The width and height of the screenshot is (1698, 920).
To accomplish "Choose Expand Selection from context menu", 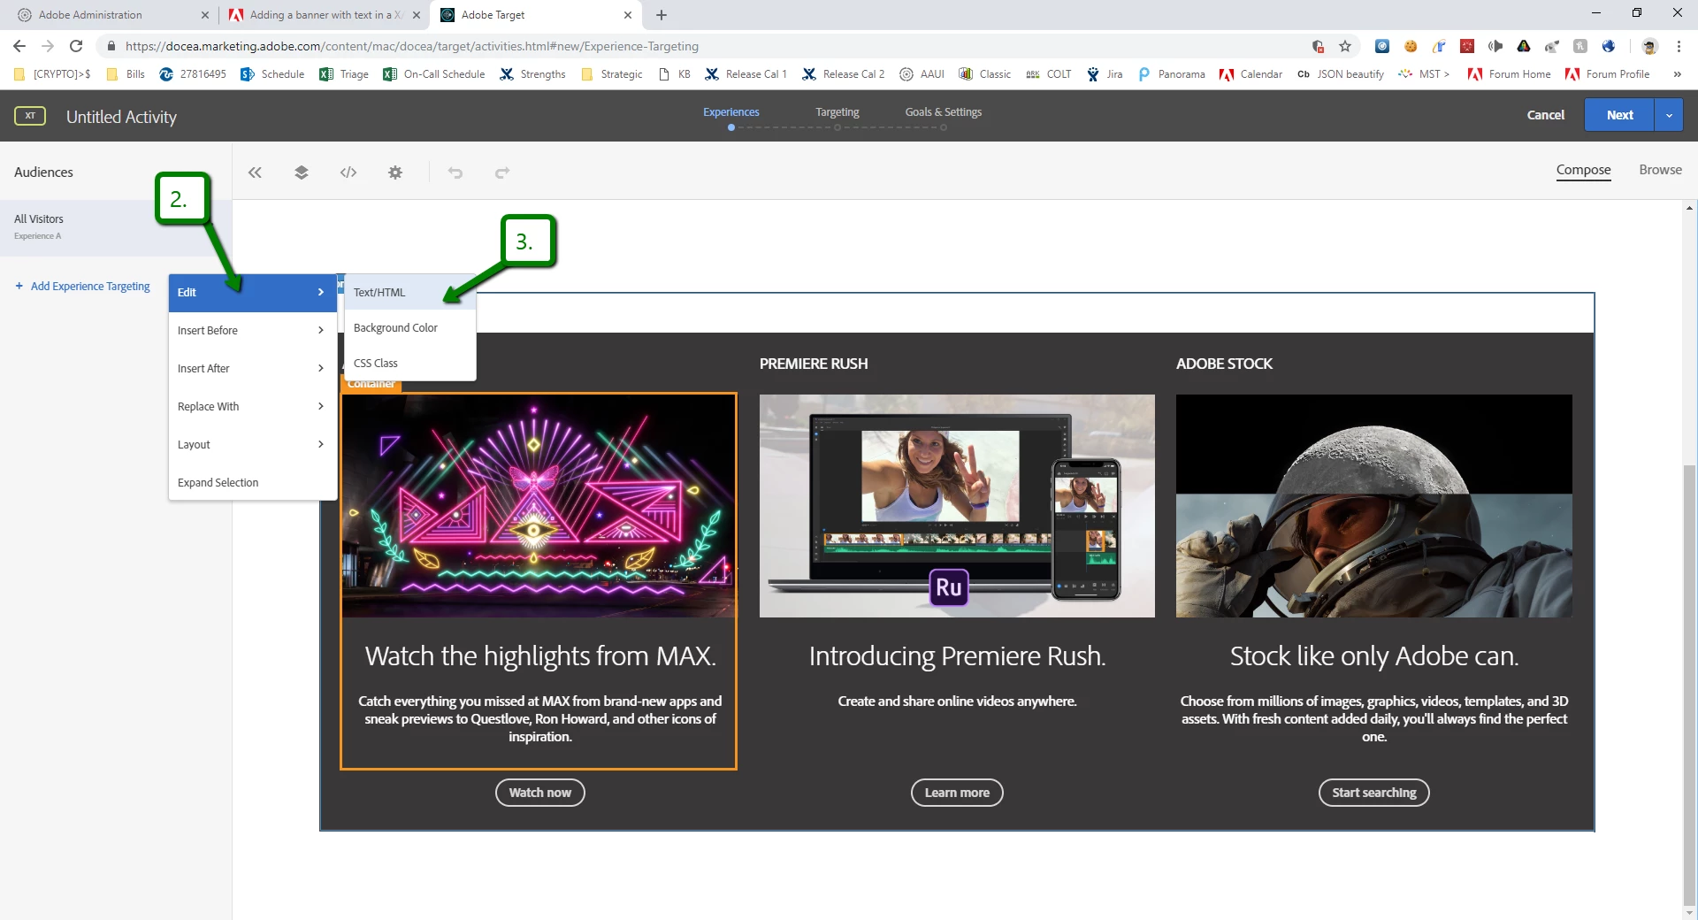I will (x=252, y=483).
